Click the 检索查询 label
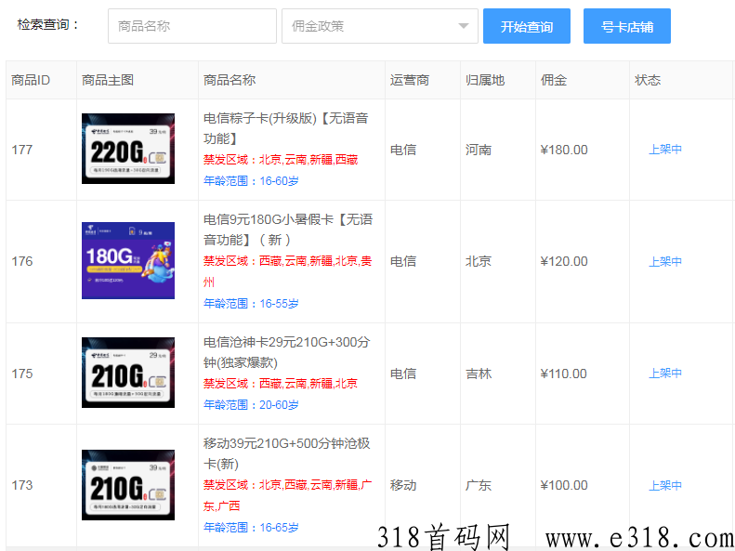Image resolution: width=735 pixels, height=551 pixels. pyautogui.click(x=48, y=25)
